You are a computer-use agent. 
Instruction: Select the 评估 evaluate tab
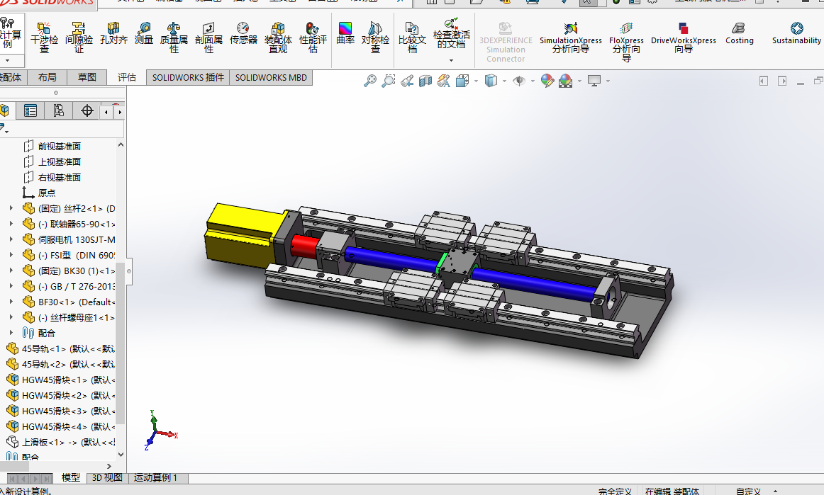(127, 77)
